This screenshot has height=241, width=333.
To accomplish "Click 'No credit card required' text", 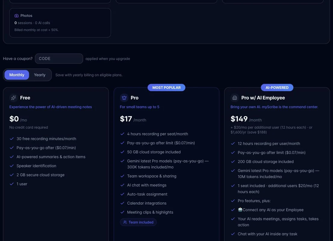I will [x=29, y=127].
